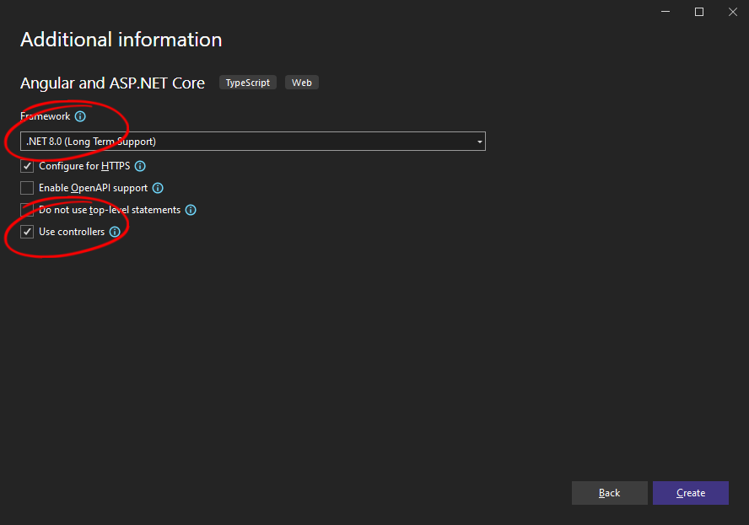Maximize the dialog window

tap(699, 12)
